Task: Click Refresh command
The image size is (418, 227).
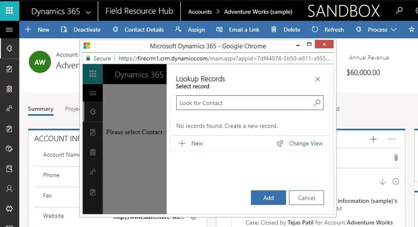Action: (x=328, y=30)
